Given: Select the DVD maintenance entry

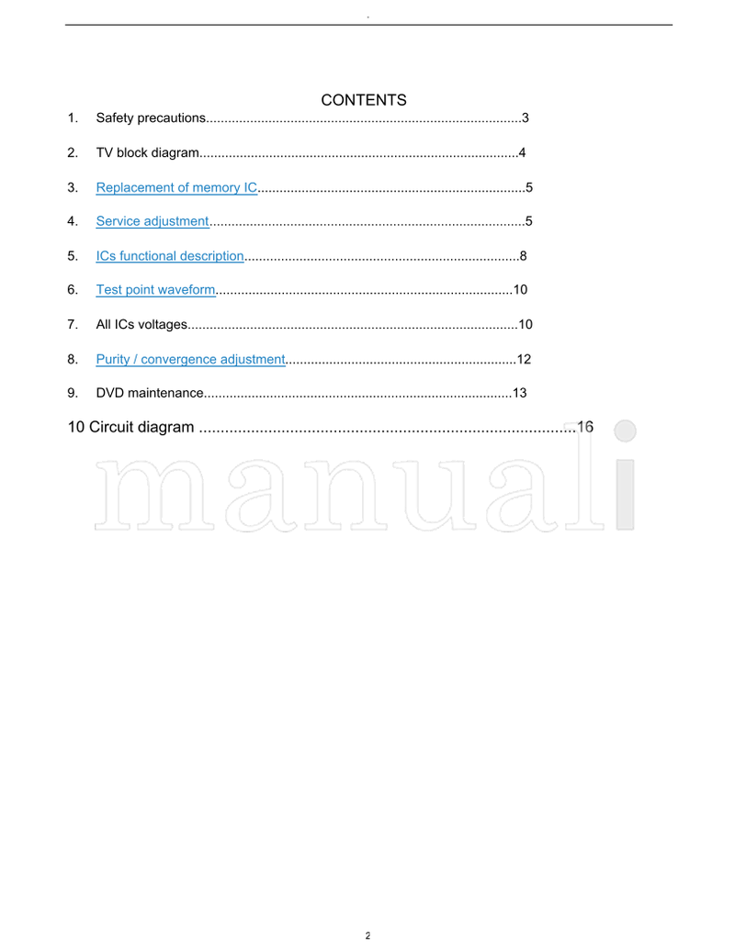Looking at the screenshot, I should (x=149, y=393).
